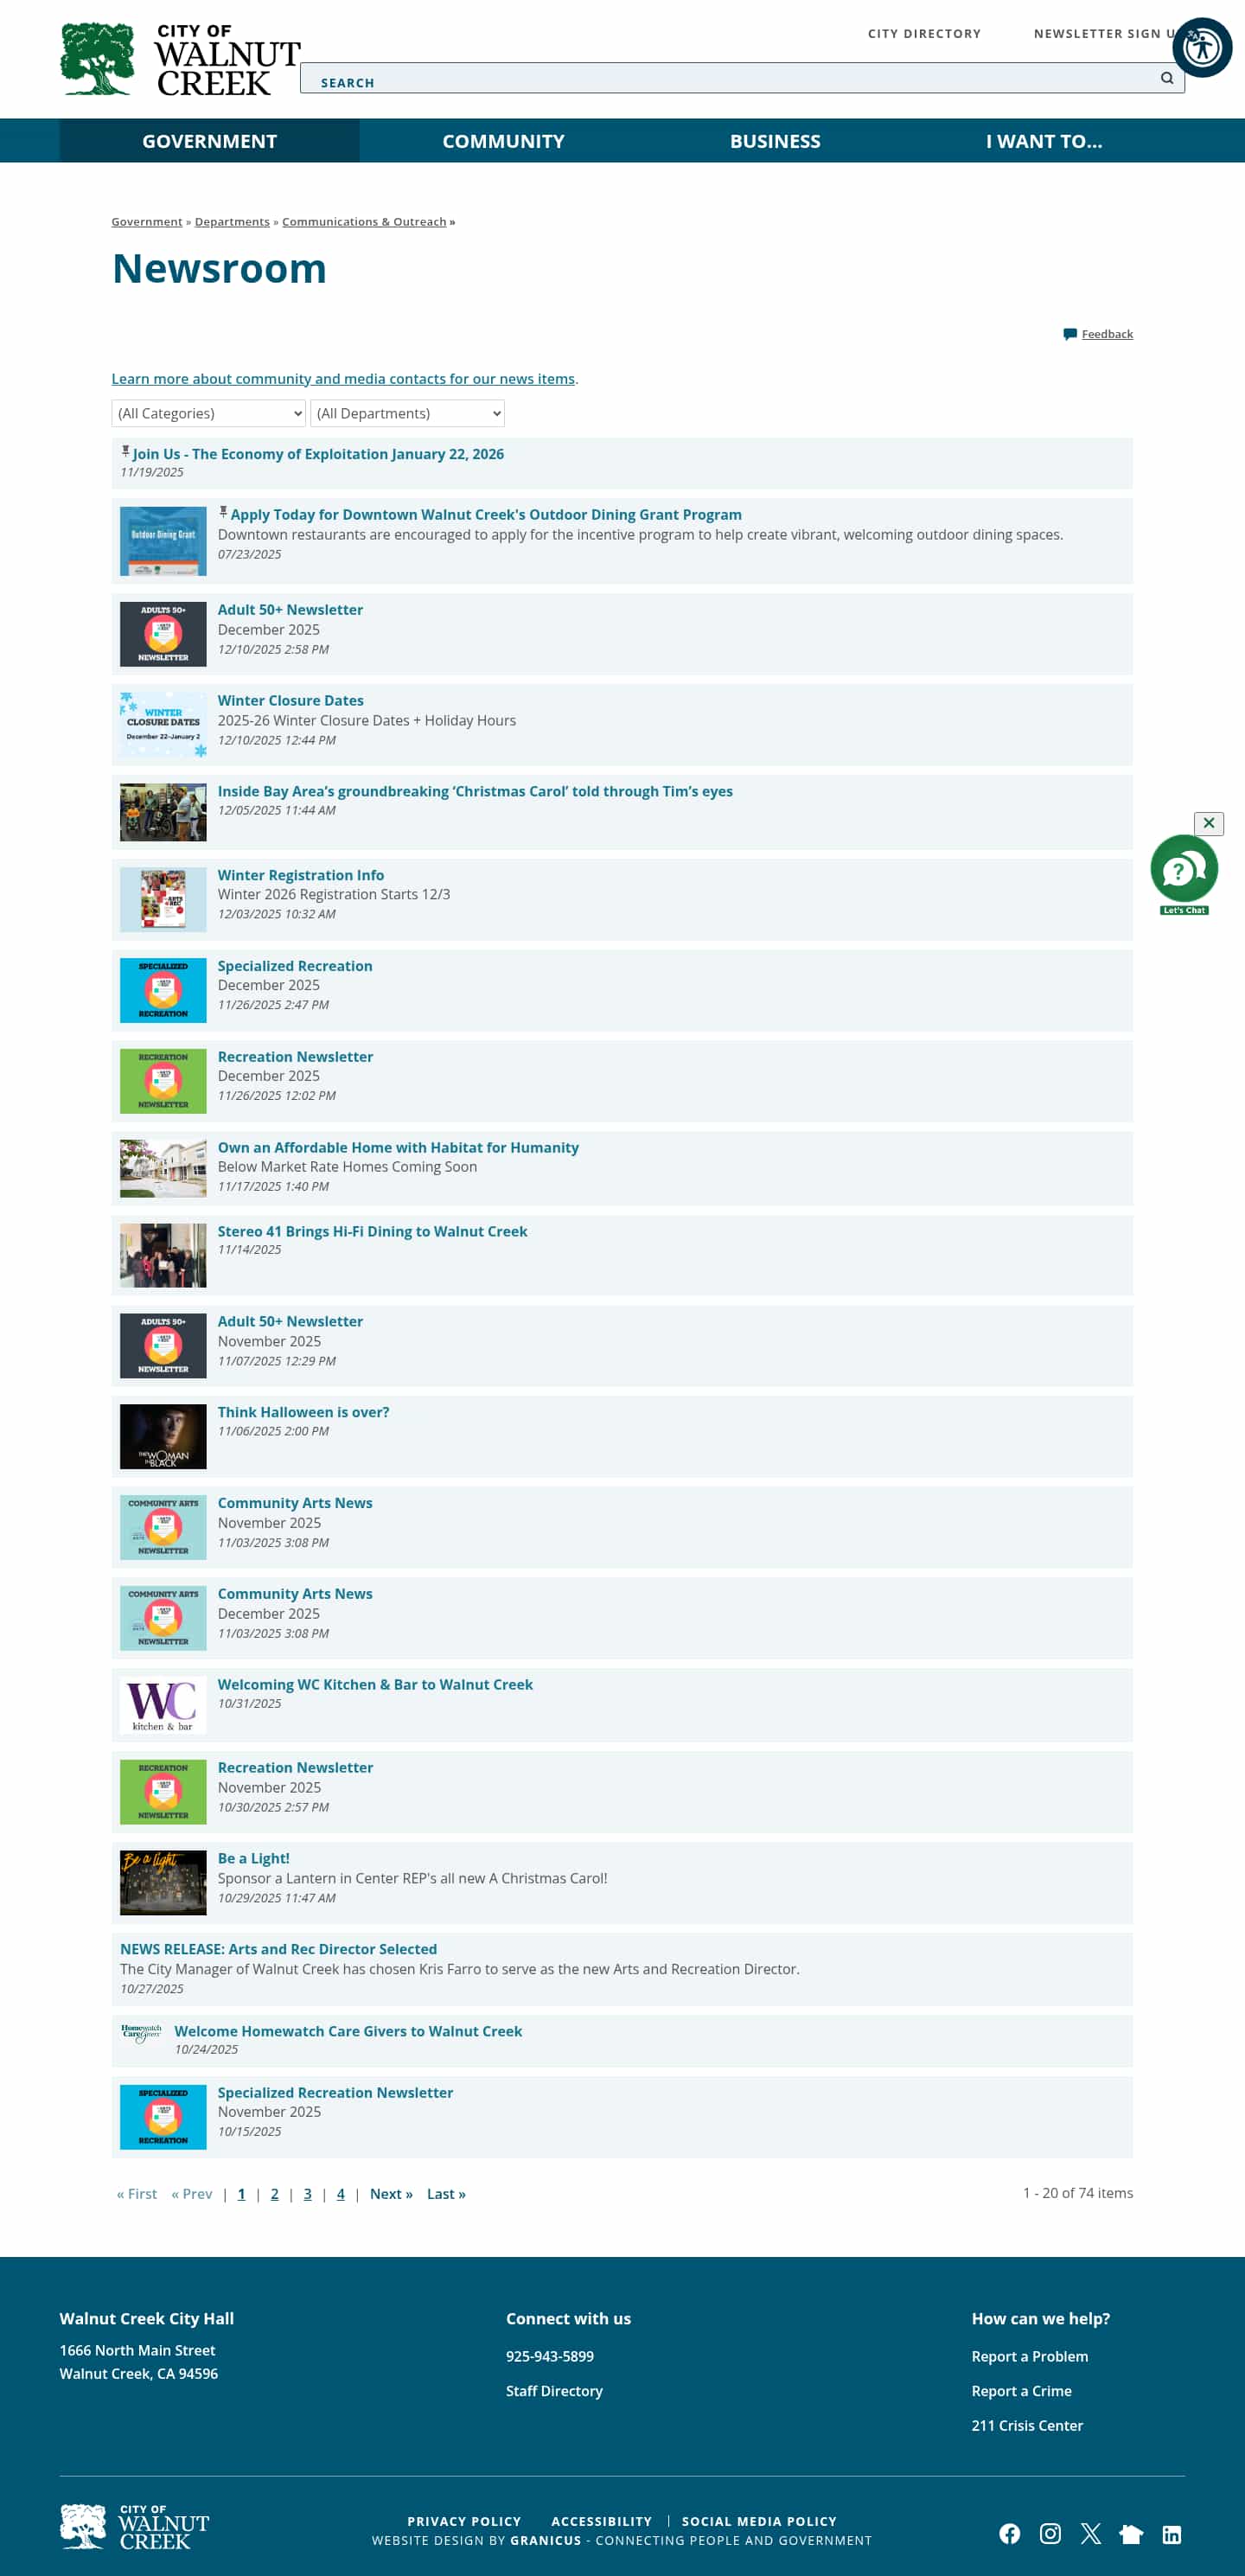Click Last » pagination link

coord(446,2194)
